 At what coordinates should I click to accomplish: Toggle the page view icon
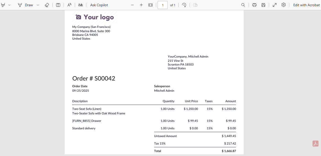click(195, 5)
